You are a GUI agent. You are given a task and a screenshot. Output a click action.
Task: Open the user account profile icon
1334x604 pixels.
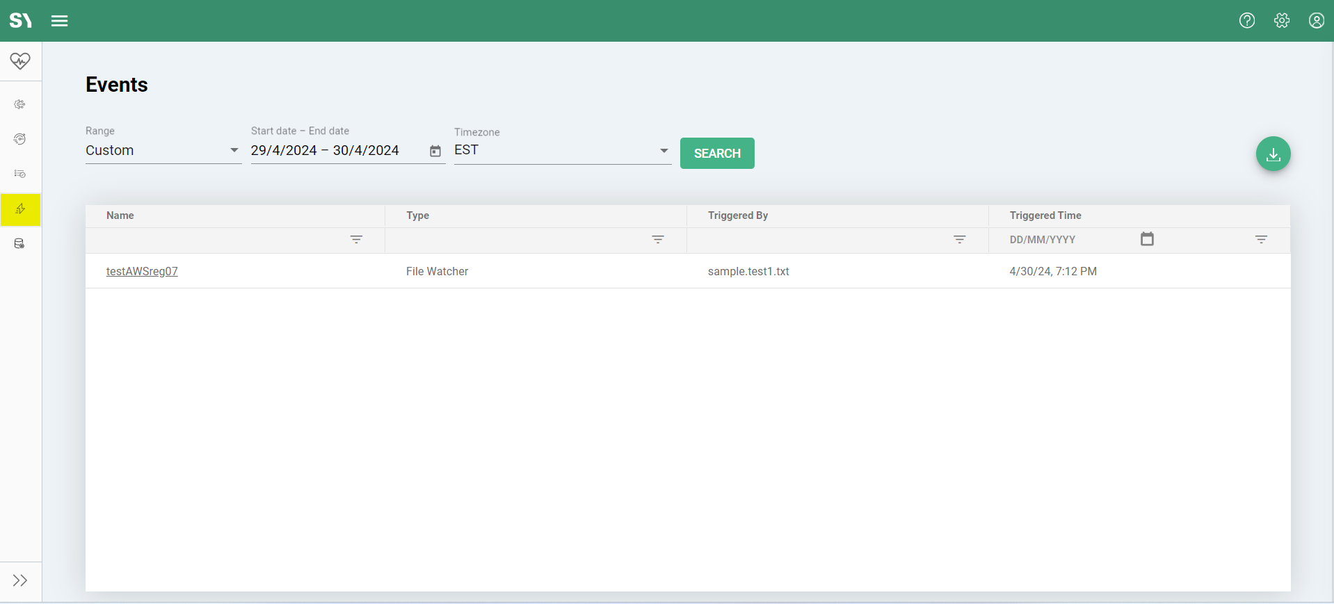coord(1316,21)
